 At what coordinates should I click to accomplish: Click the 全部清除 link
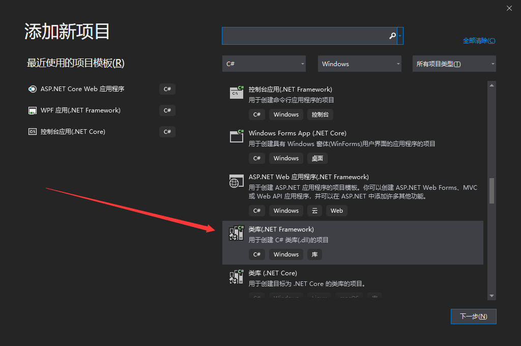coord(479,41)
